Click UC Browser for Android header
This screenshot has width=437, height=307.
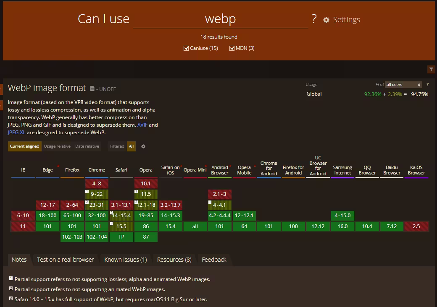point(318,166)
